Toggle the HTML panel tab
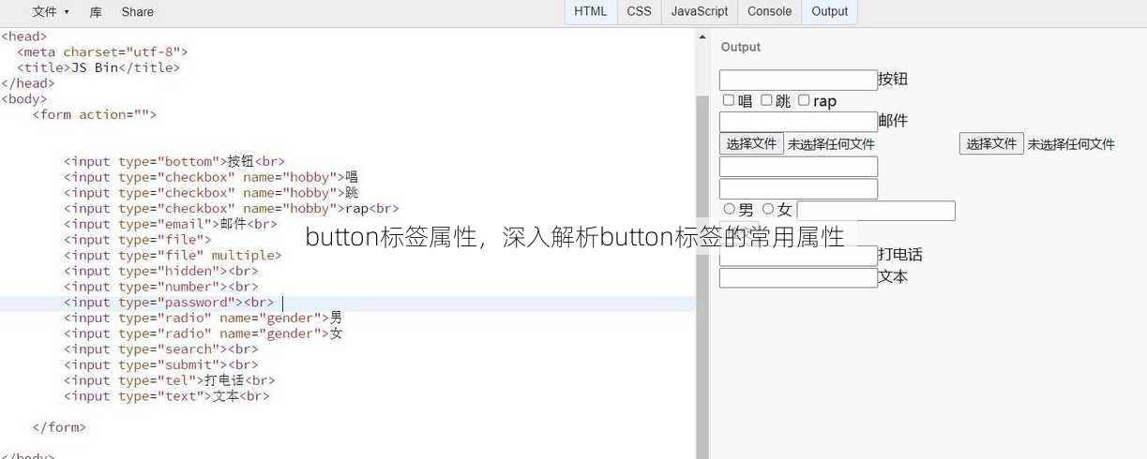The height and width of the screenshot is (459, 1147). coord(590,11)
